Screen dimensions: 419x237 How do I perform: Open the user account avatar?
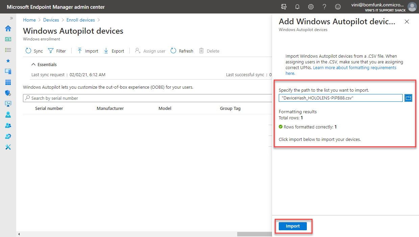click(412, 7)
